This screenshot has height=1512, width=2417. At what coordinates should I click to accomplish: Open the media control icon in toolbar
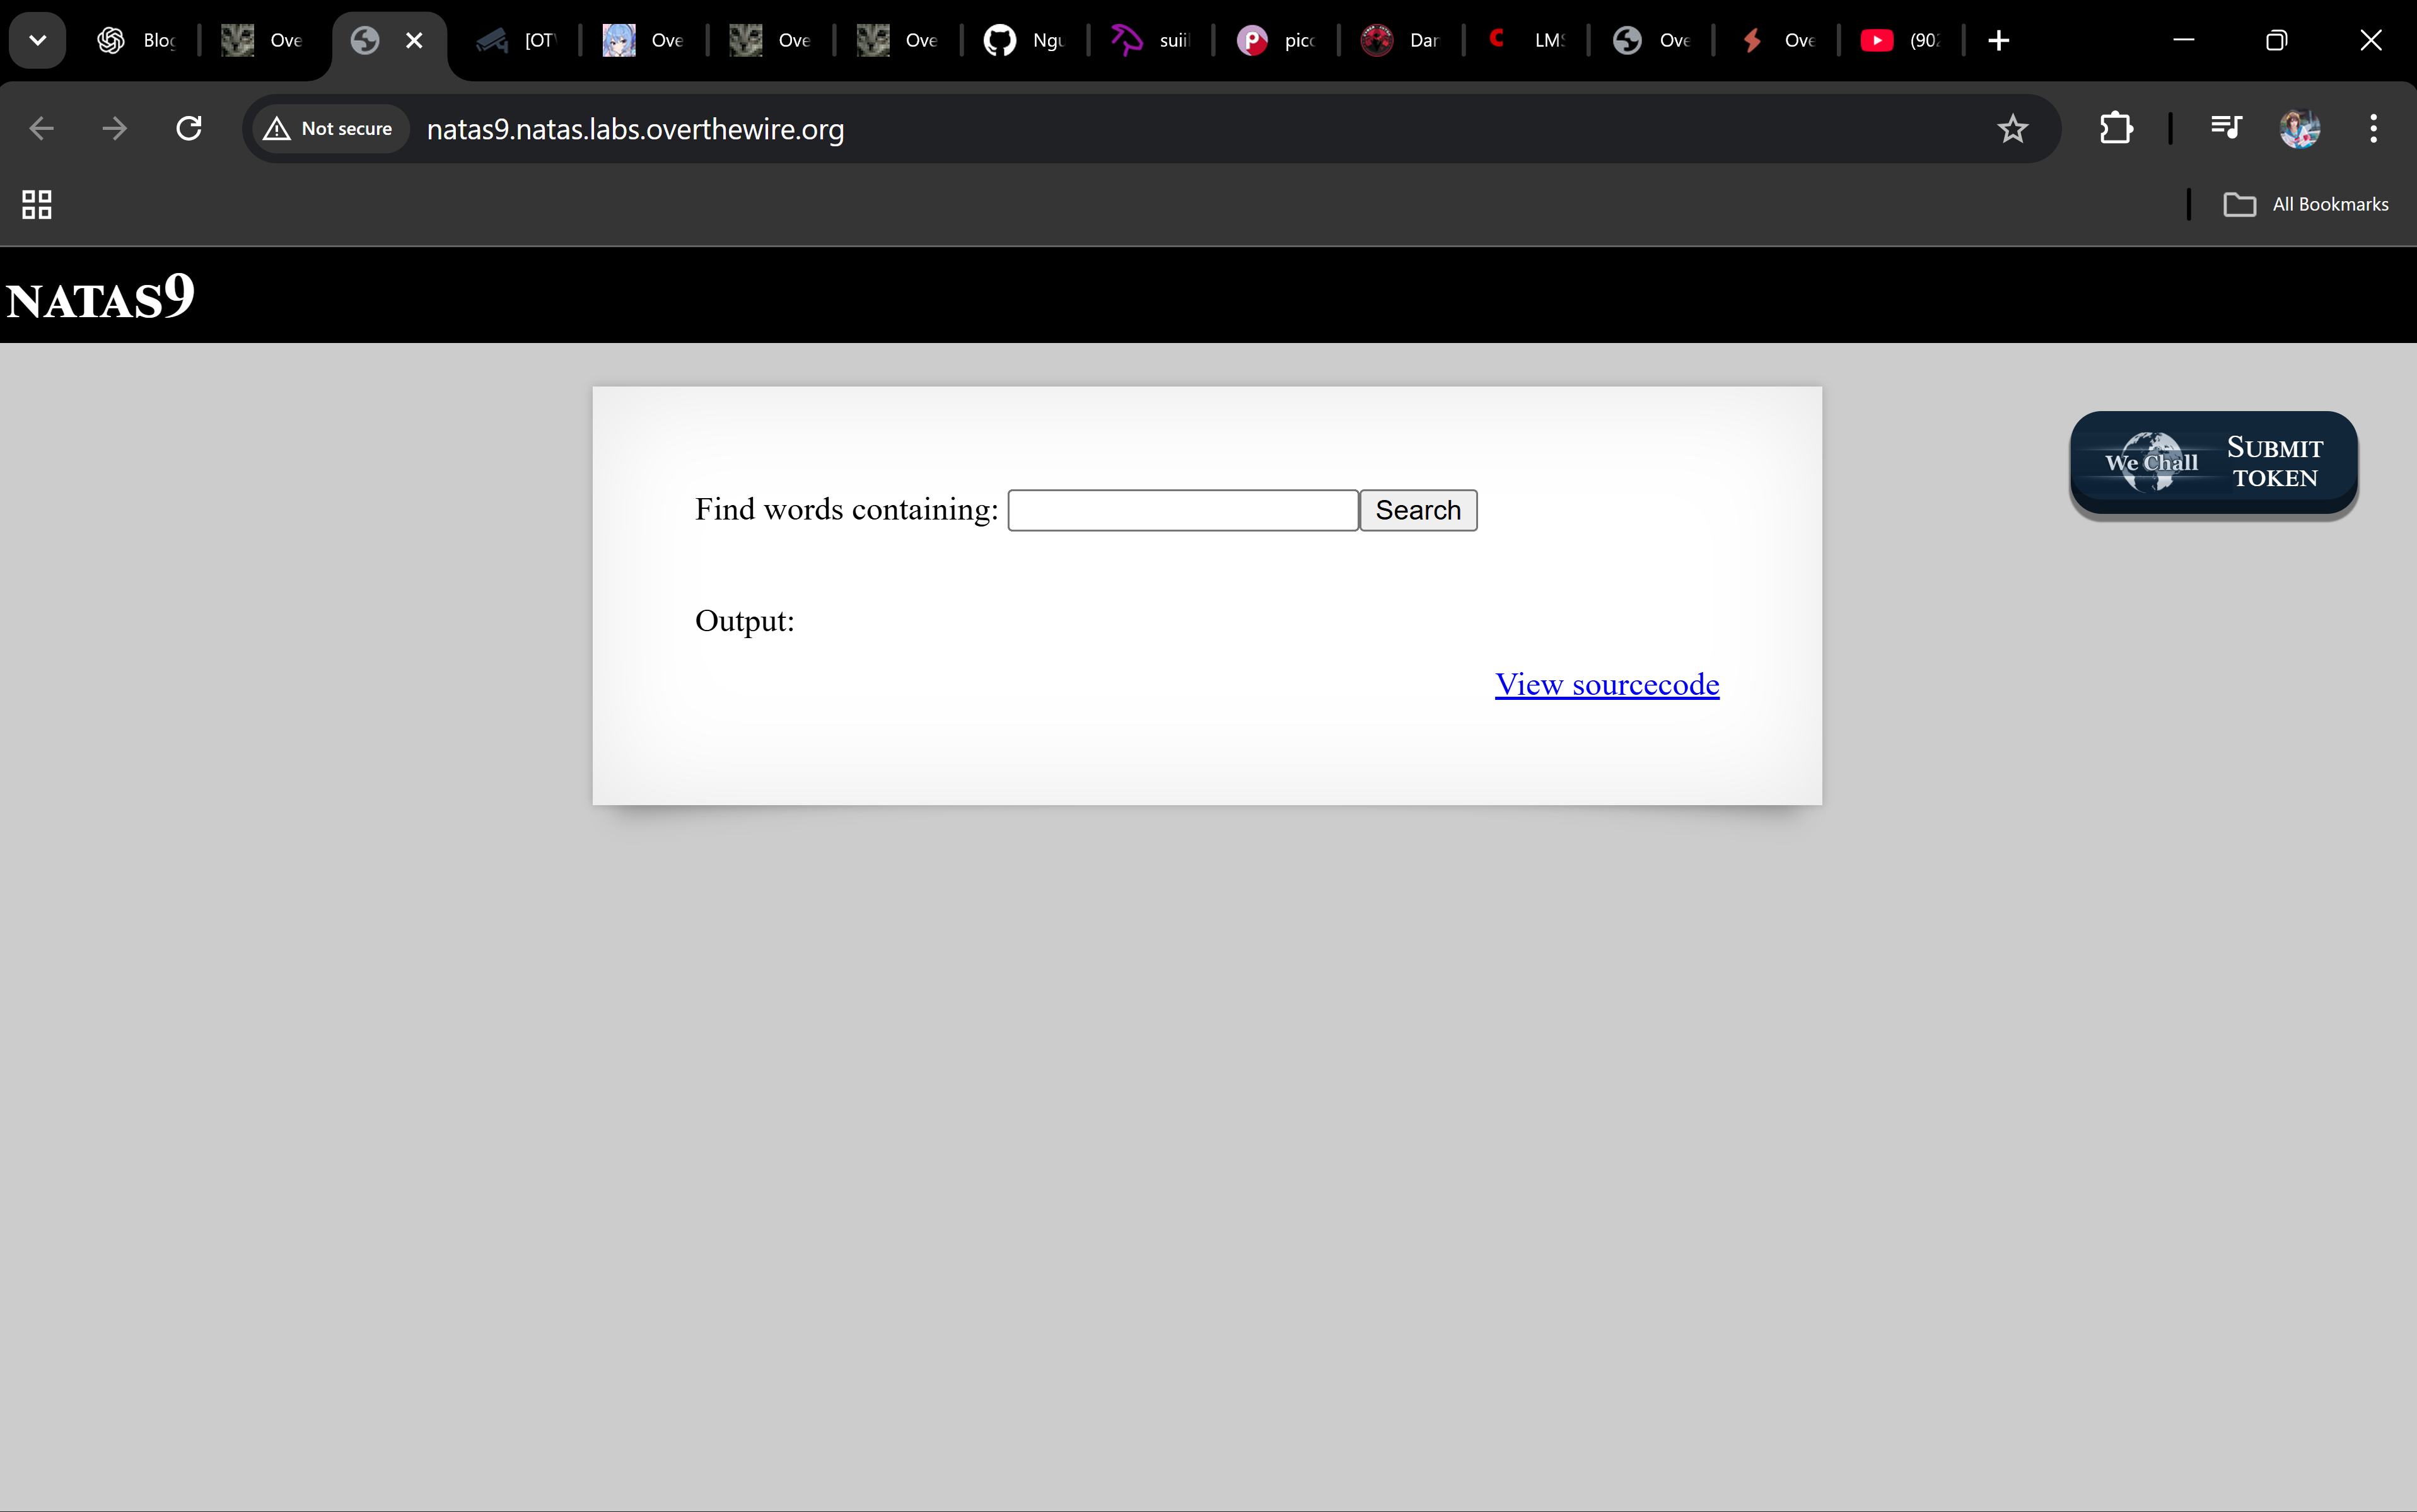pos(2226,128)
